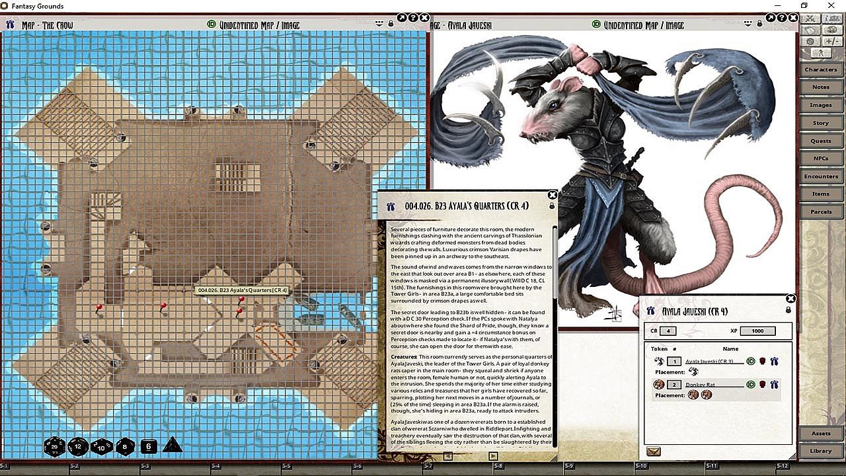Open the NPCs sidebar panel
Viewport: 846px width, 476px height.
[821, 159]
